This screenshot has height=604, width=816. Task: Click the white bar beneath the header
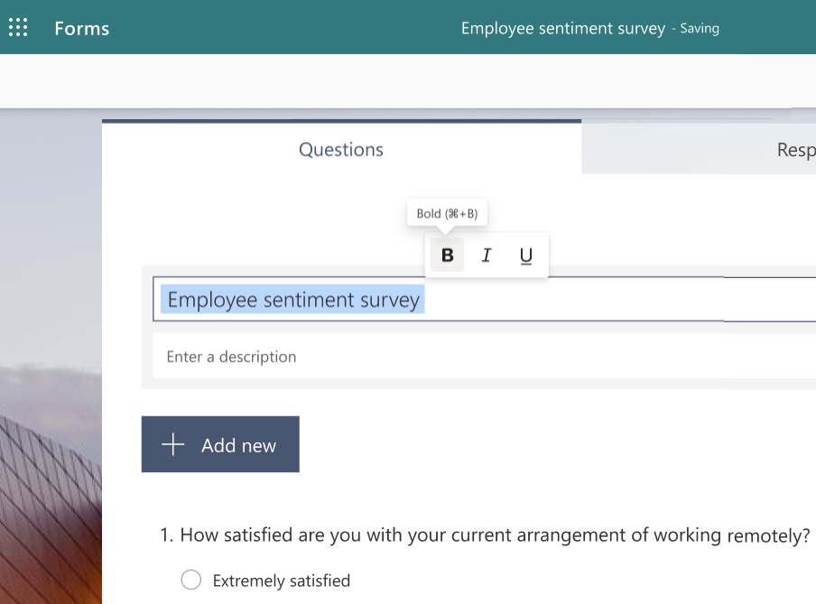[406, 81]
